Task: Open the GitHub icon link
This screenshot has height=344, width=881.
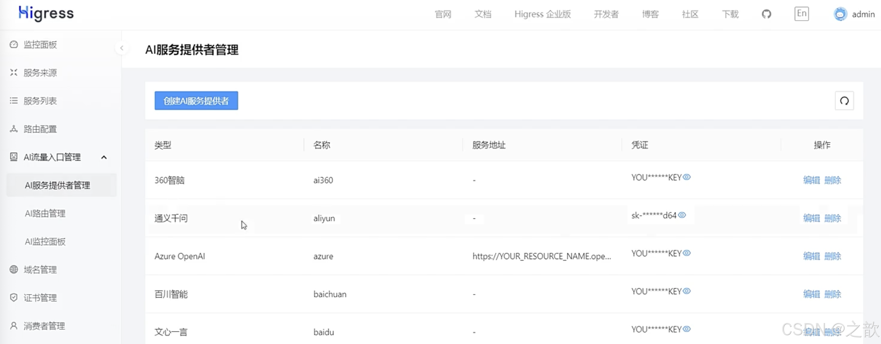Action: click(766, 14)
